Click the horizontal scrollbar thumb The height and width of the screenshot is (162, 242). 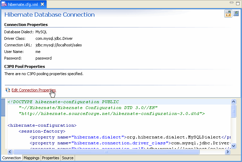106,152
